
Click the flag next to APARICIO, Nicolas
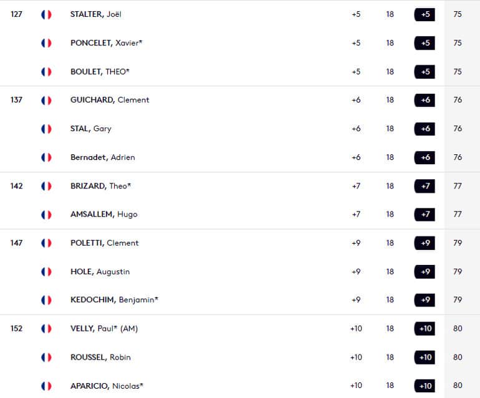[46, 386]
